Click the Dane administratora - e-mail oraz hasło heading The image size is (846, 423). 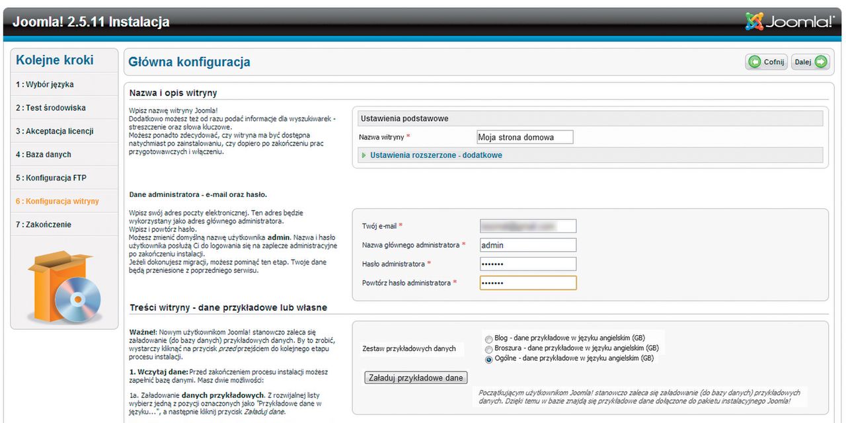198,195
